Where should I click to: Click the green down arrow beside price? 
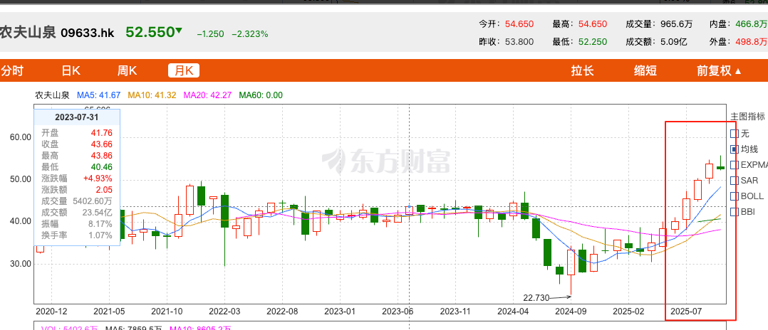pyautogui.click(x=179, y=31)
